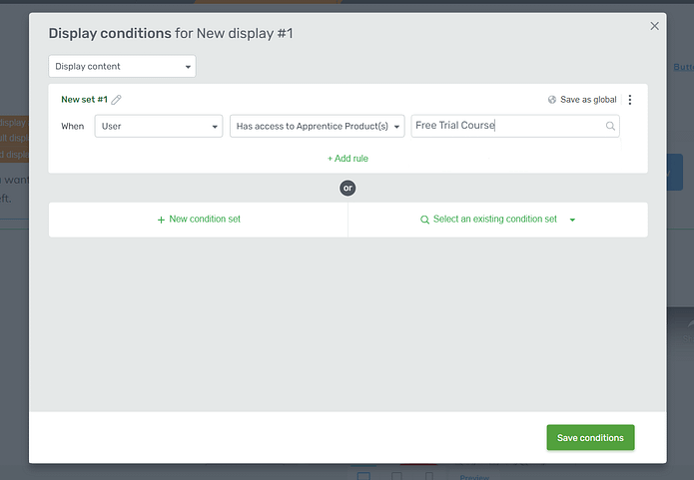
Task: Click the Select an existing condition set label
Action: (x=495, y=220)
